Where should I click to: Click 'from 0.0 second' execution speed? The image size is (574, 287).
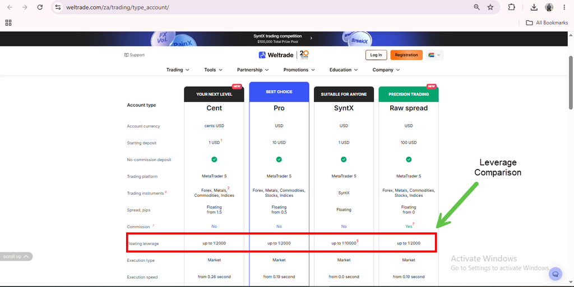[x=344, y=277]
